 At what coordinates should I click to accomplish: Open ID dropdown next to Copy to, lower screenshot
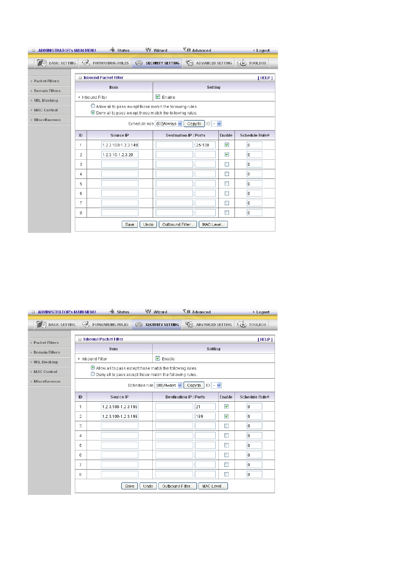[x=216, y=385]
